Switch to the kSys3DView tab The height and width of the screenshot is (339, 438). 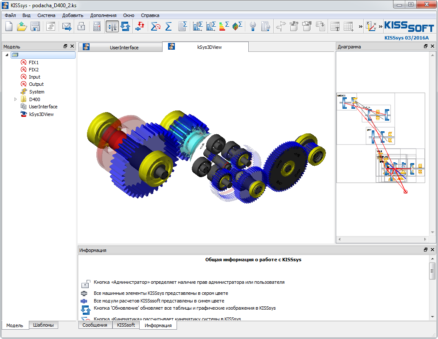[x=205, y=47]
